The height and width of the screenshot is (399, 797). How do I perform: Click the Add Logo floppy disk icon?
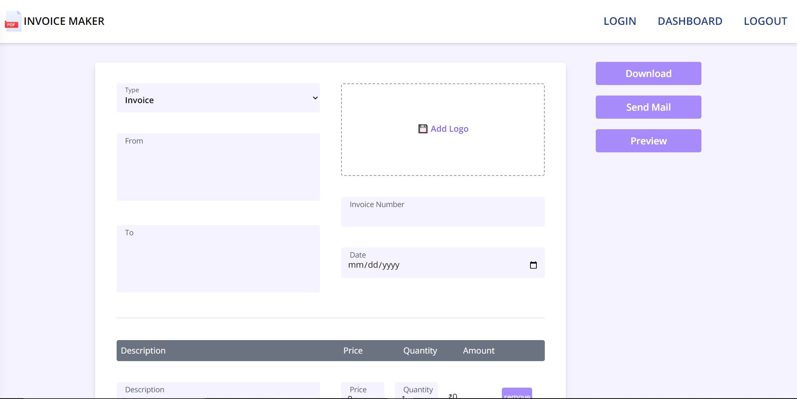(423, 129)
